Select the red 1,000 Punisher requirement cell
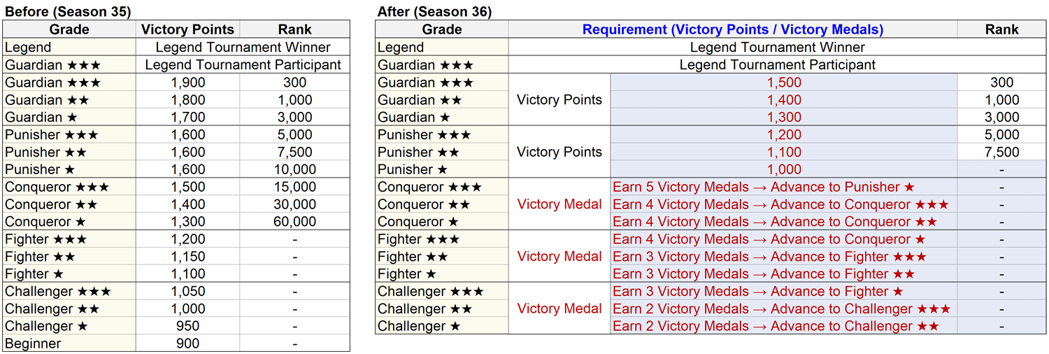Image resolution: width=1049 pixels, height=354 pixels. tap(783, 169)
